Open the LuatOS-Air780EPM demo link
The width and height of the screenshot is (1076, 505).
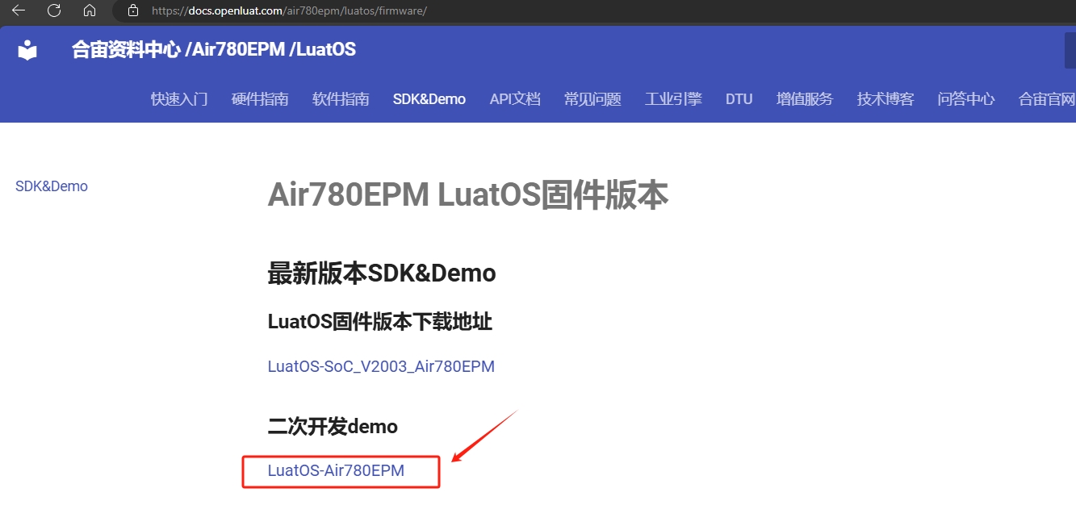336,470
